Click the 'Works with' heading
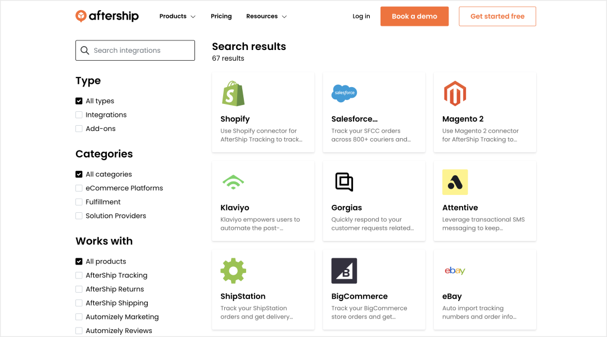 tap(104, 241)
